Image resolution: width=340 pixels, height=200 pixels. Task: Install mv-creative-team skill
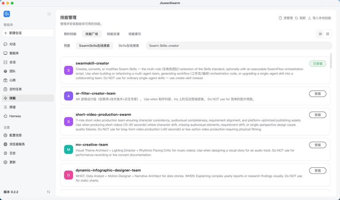coord(318,145)
